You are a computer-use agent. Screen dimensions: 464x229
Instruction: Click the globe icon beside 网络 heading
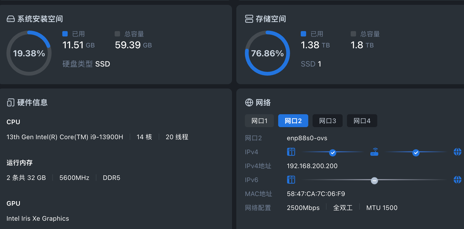tap(249, 102)
